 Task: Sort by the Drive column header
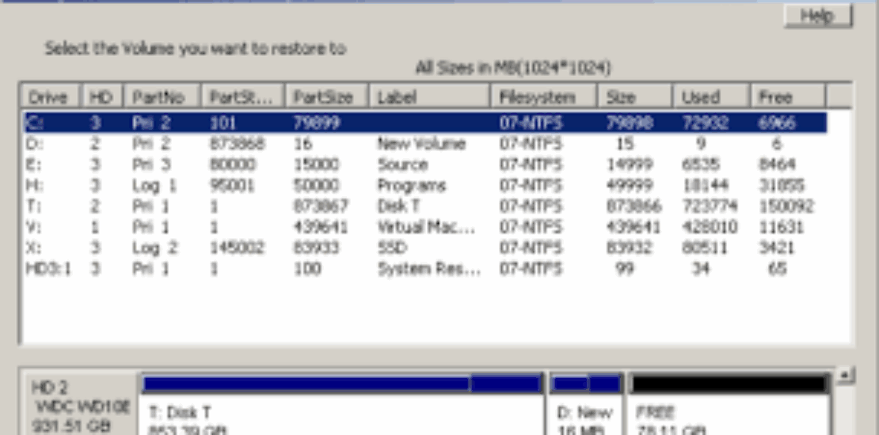pyautogui.click(x=51, y=96)
